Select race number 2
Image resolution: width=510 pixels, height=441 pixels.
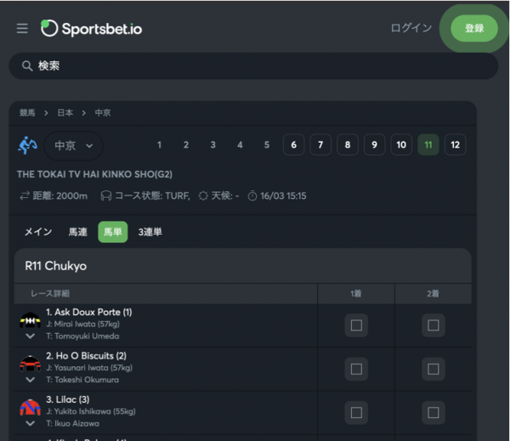pyautogui.click(x=186, y=144)
